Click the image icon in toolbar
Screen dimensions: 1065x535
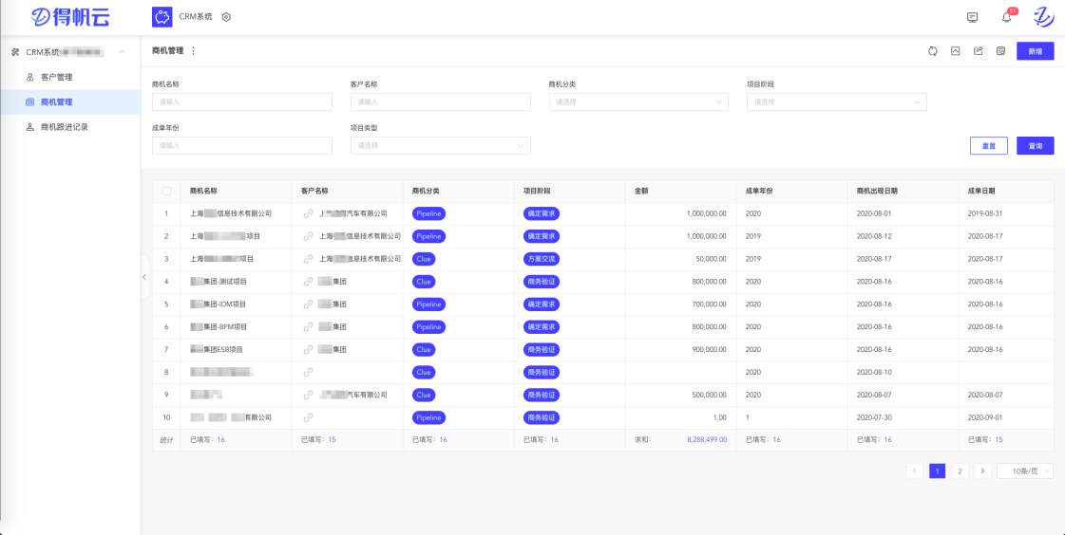[956, 51]
